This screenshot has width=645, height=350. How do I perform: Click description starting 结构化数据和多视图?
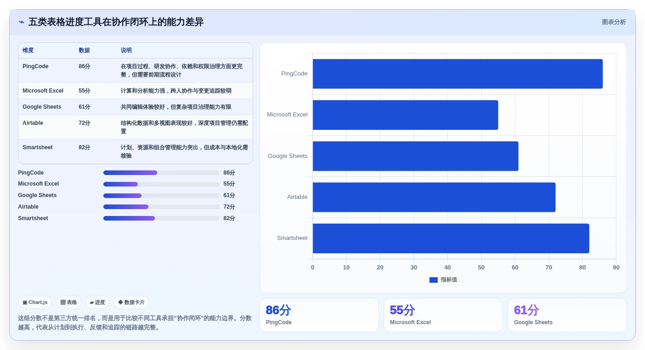point(184,127)
